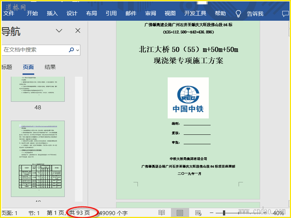Click the title line 现浇梁专项施工方案
This screenshot has width=291, height=218.
pyautogui.click(x=188, y=61)
